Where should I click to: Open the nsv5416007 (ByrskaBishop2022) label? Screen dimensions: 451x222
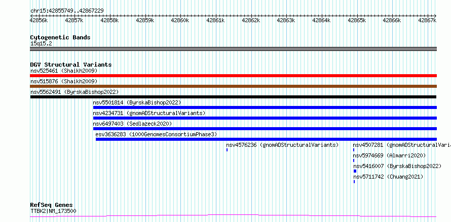(x=397, y=166)
